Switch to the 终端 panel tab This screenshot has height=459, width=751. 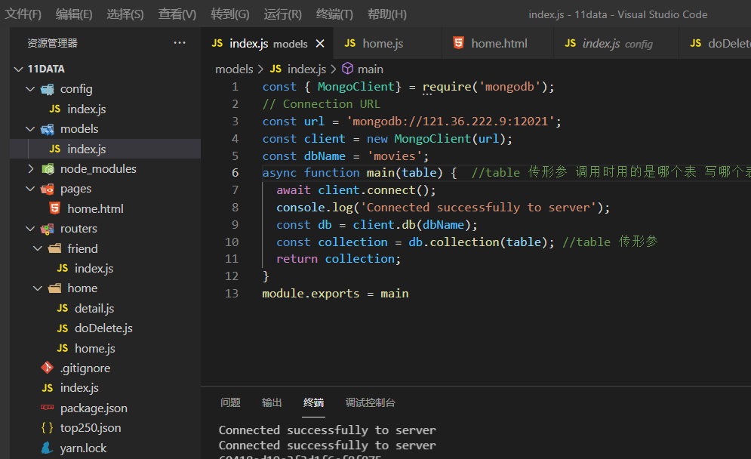pyautogui.click(x=313, y=402)
